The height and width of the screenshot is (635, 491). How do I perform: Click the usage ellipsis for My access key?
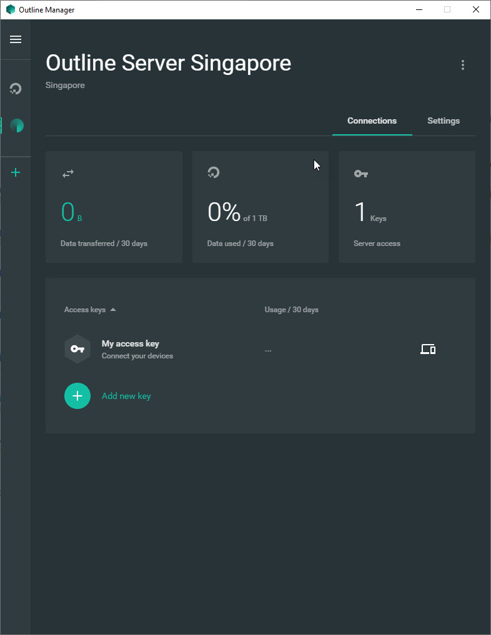(268, 351)
